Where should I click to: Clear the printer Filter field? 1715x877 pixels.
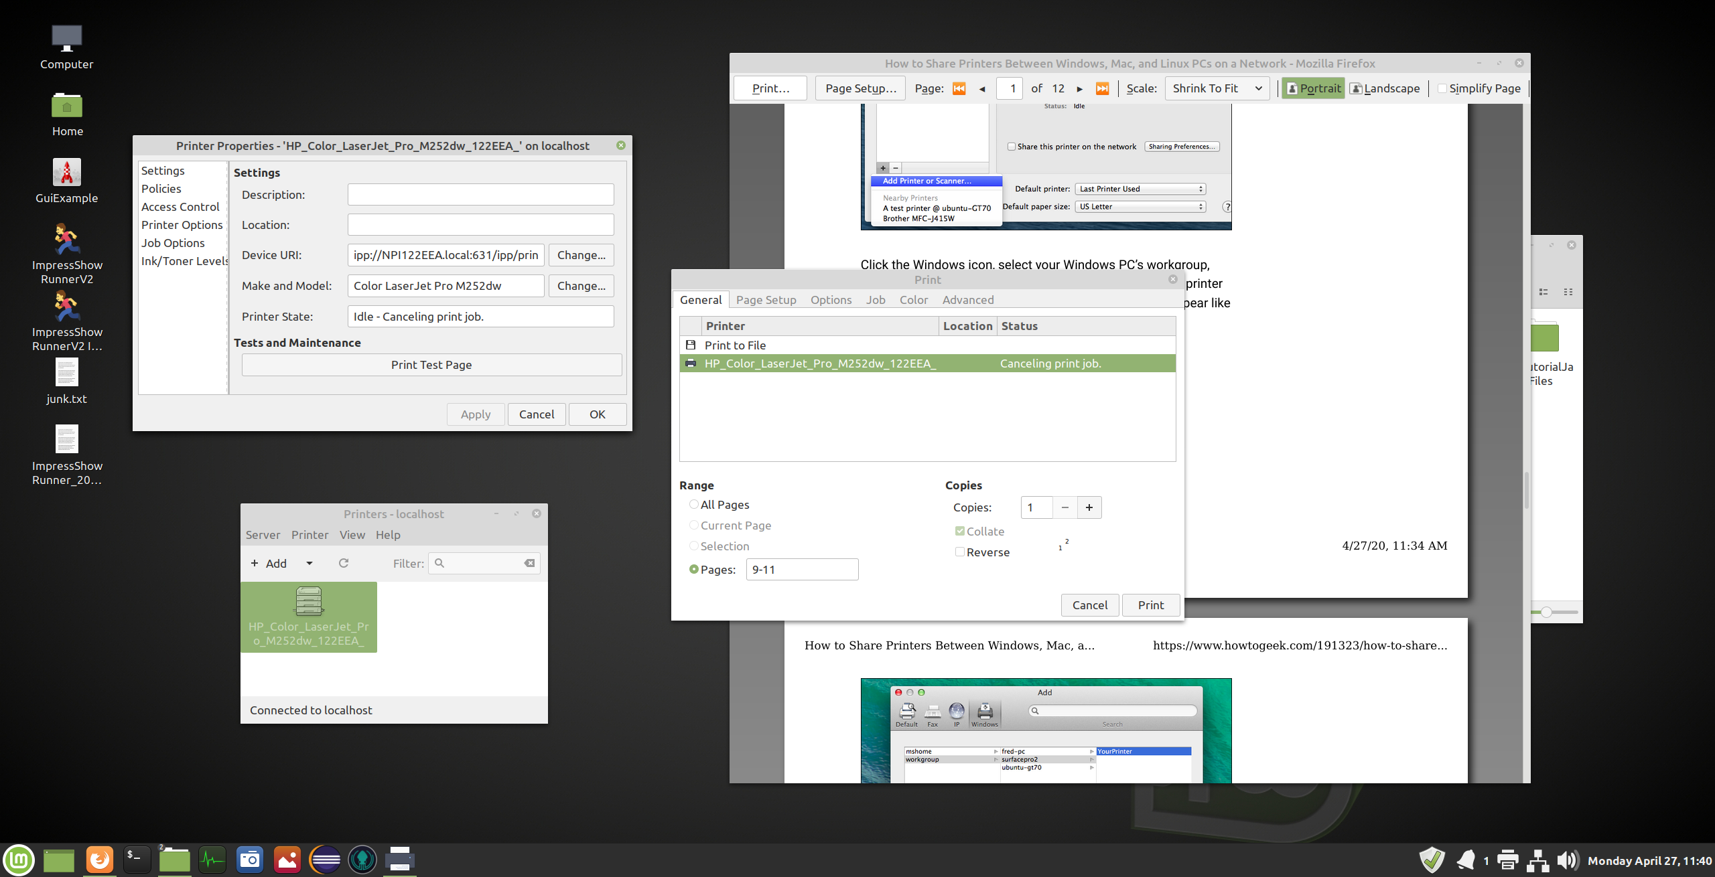pyautogui.click(x=529, y=563)
